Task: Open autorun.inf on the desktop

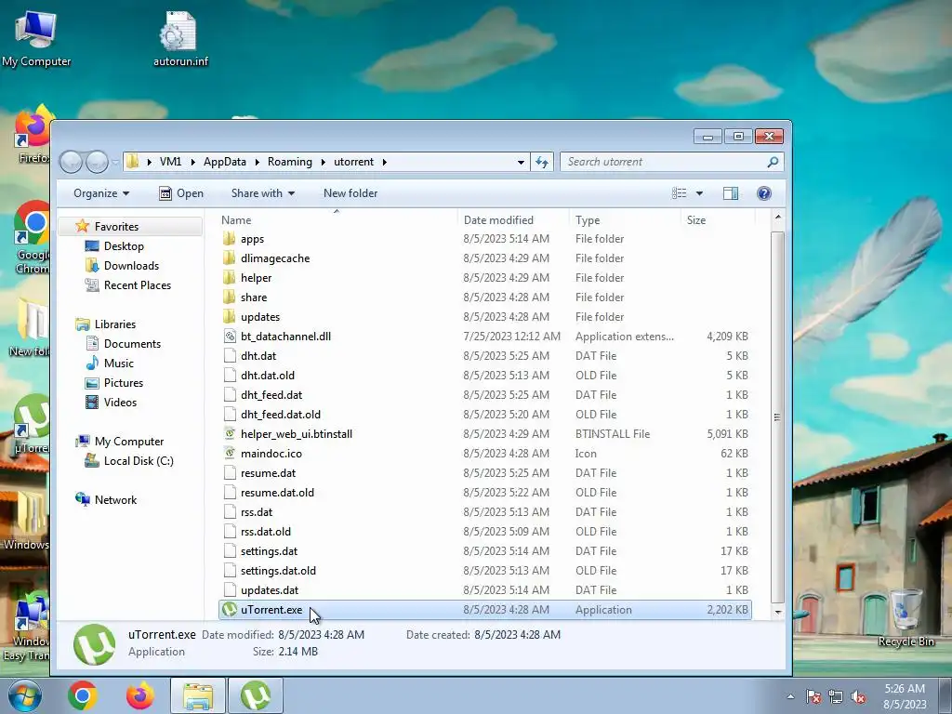Action: (180, 39)
